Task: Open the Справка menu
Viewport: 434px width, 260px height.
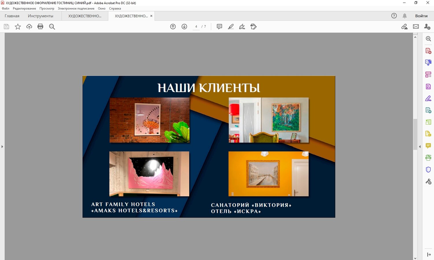Action: (x=115, y=8)
